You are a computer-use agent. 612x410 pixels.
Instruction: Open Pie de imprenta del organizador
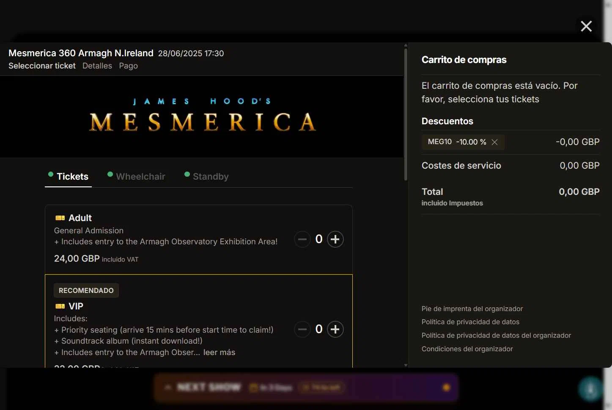tap(472, 309)
